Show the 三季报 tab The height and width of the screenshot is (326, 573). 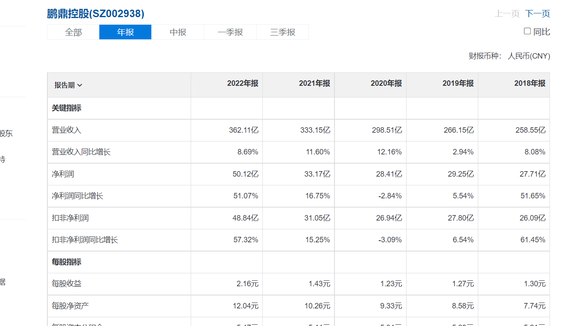tap(283, 32)
